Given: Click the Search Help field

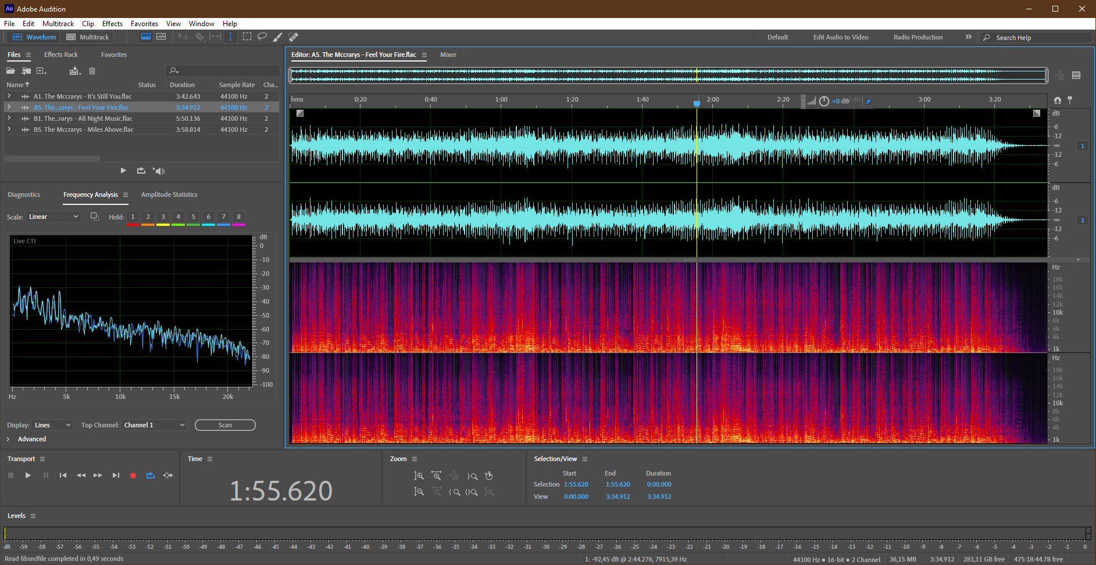Looking at the screenshot, I should click(1036, 37).
